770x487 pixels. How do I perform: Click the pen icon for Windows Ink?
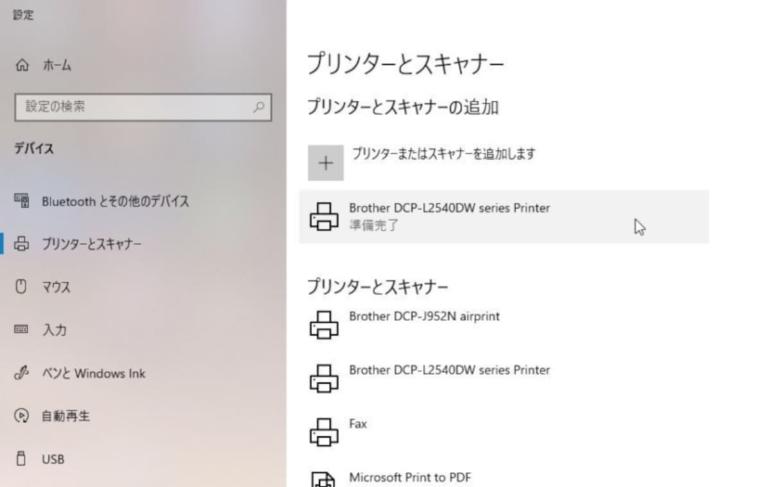pyautogui.click(x=21, y=373)
